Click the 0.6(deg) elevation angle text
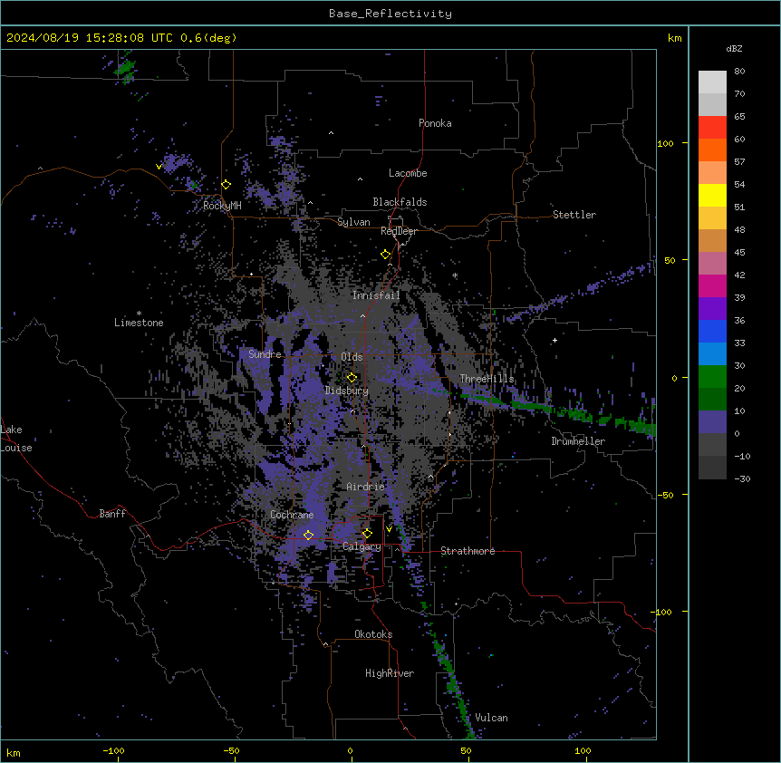Viewport: 781px width, 763px height. (208, 38)
